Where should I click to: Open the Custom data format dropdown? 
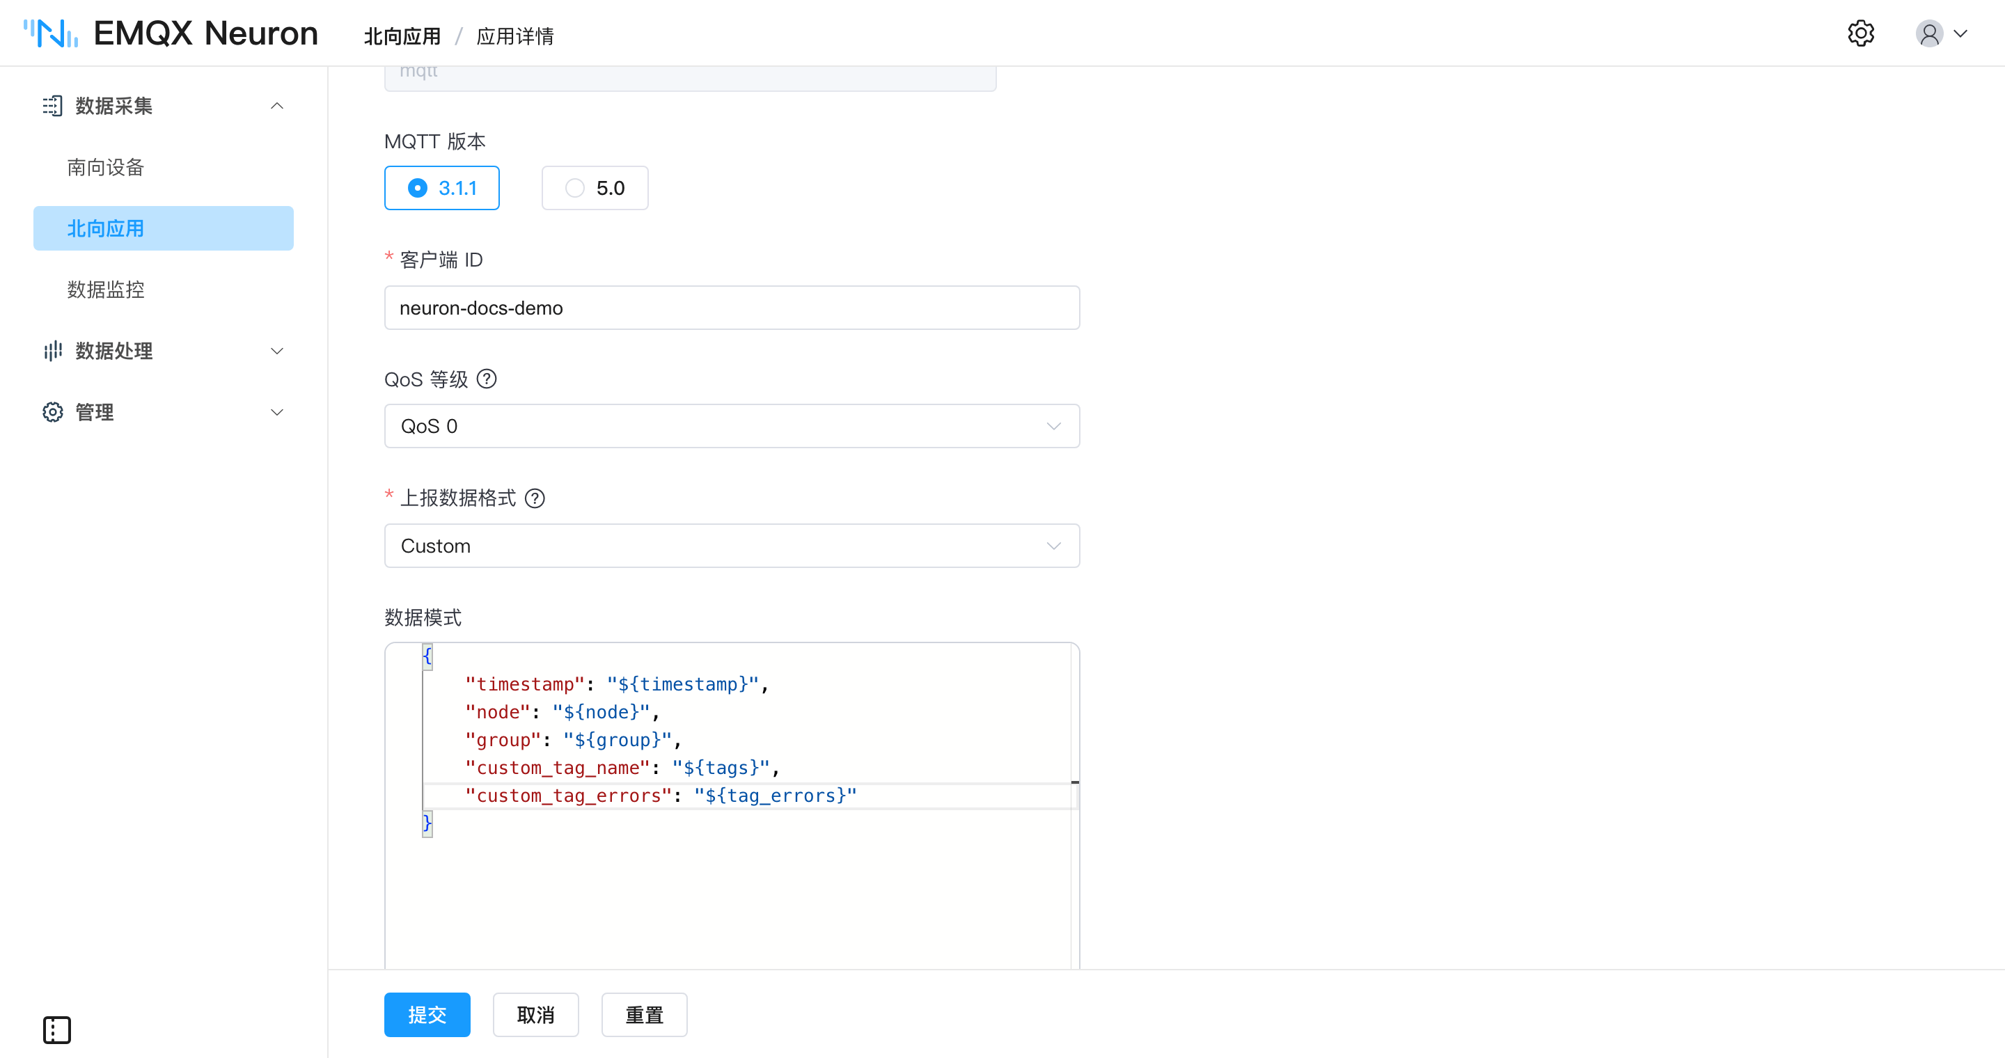732,545
